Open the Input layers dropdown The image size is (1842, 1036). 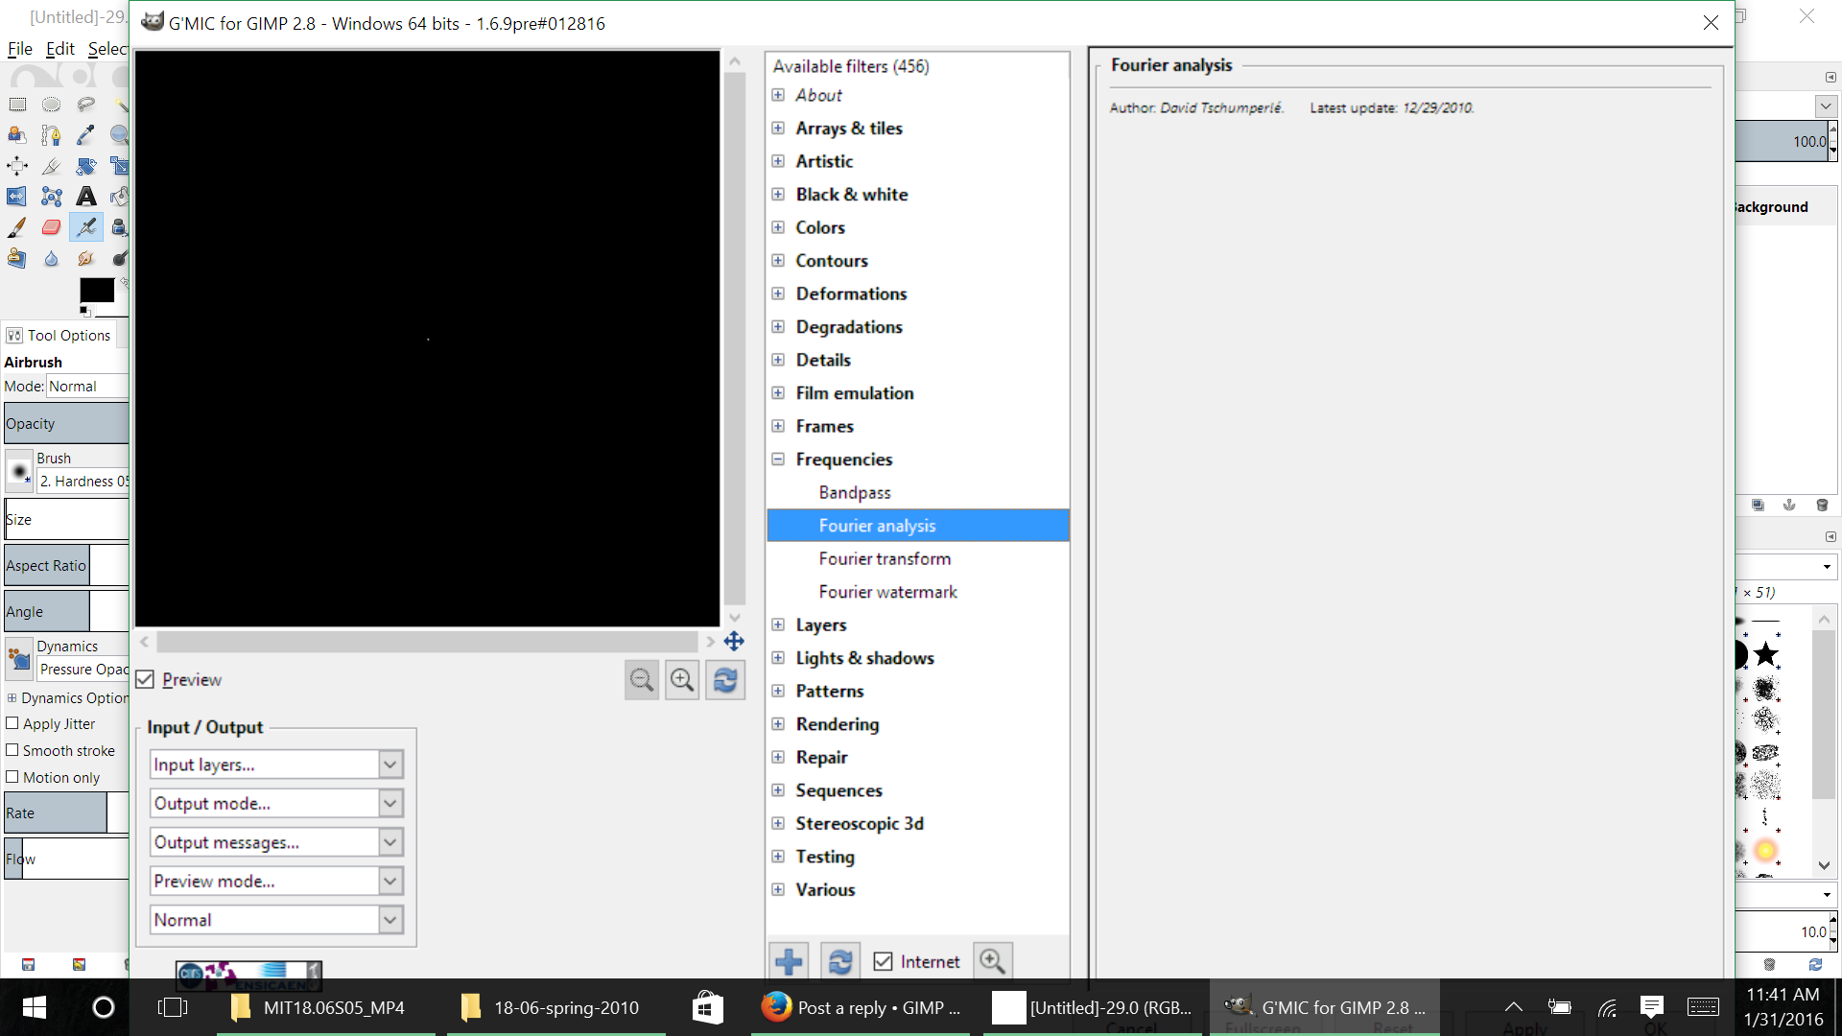(276, 765)
